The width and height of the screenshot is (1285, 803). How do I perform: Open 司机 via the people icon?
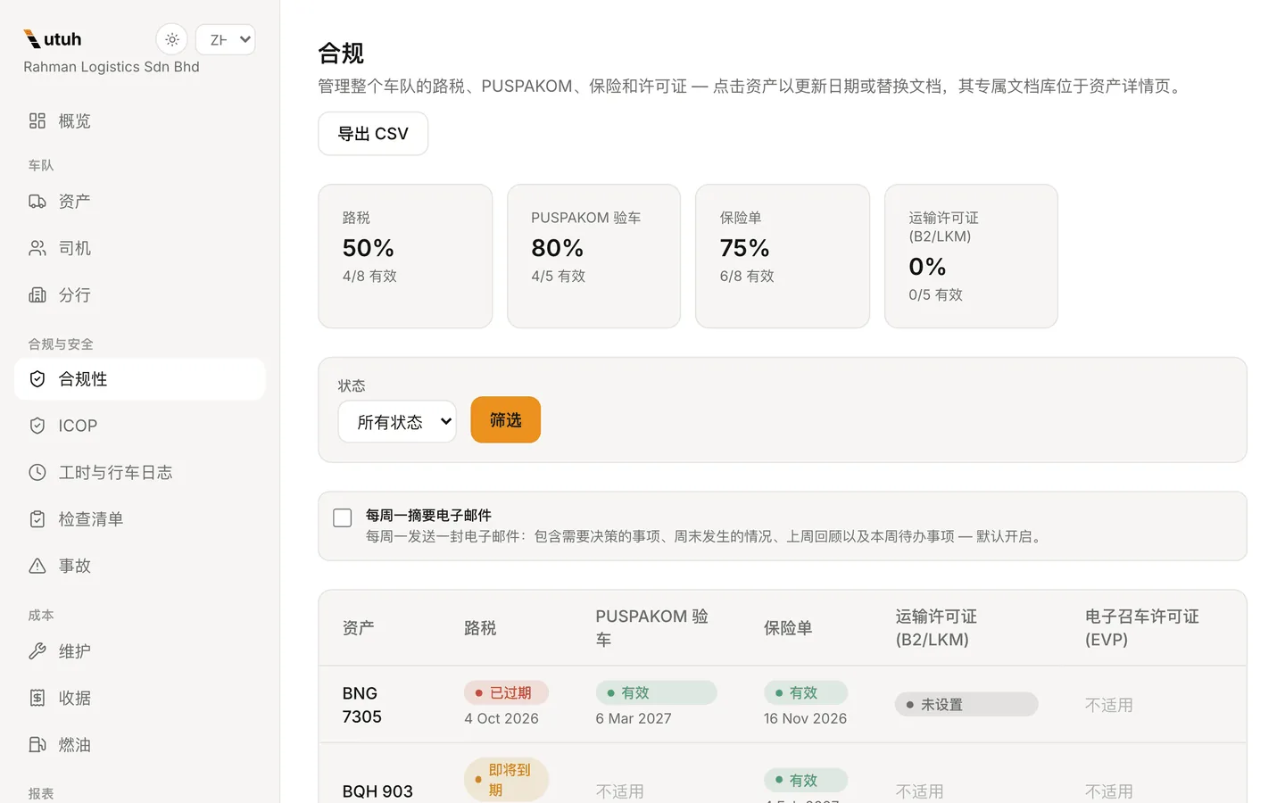click(37, 248)
